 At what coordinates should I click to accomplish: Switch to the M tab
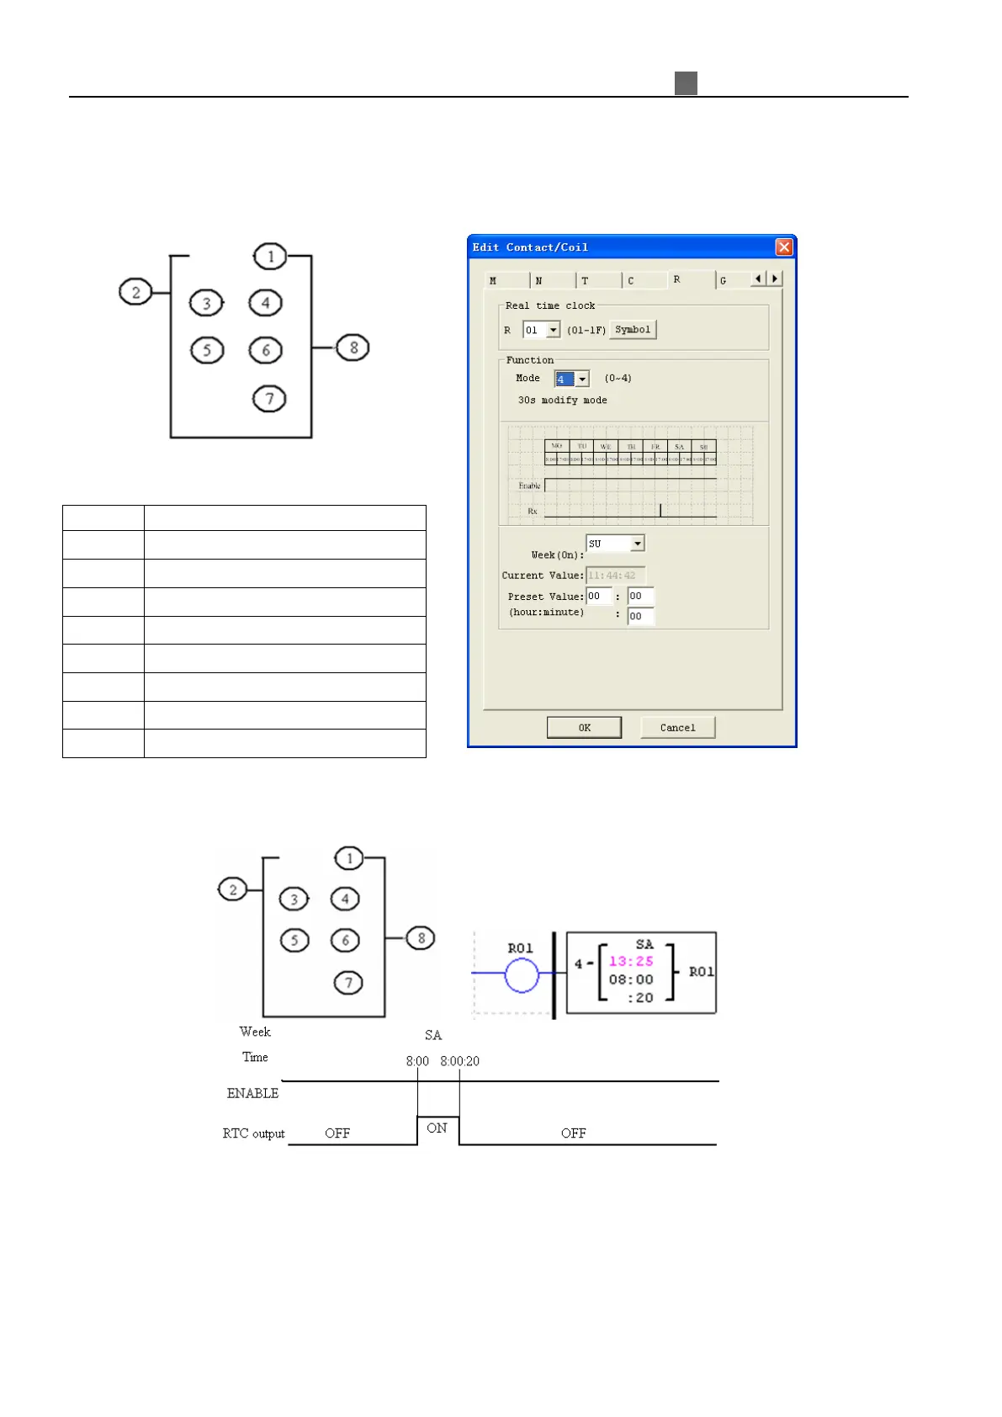tap(508, 281)
